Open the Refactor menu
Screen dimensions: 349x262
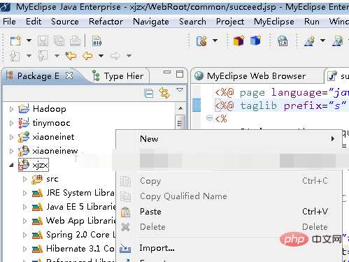click(106, 22)
